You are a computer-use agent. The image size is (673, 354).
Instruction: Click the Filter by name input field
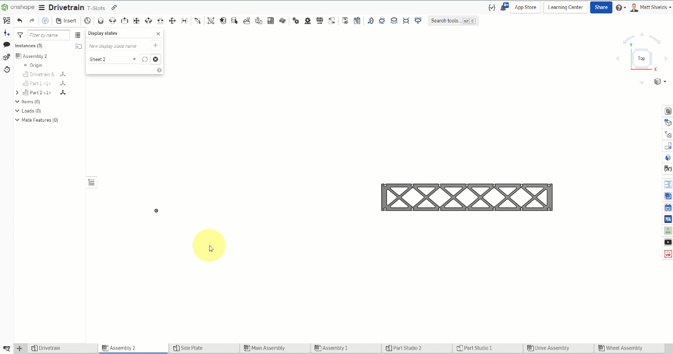48,35
